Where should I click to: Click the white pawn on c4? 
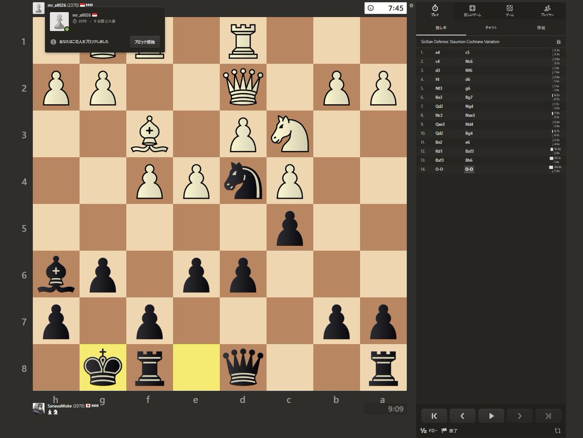click(290, 181)
